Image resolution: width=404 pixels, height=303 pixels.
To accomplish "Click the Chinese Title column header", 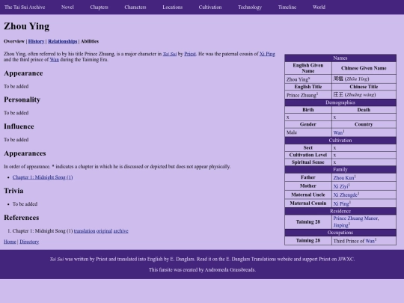I will click(364, 87).
